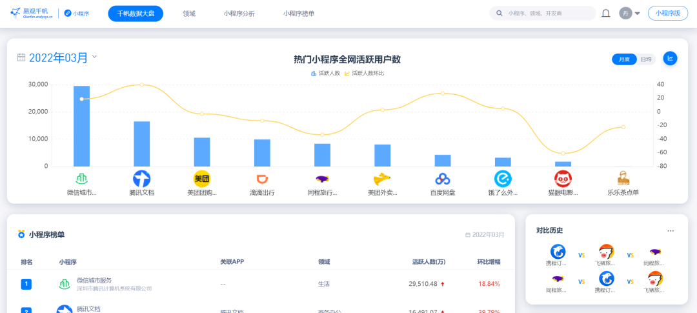
Task: Click 同程旅 icon in second comparison row
Action: [x=558, y=279]
